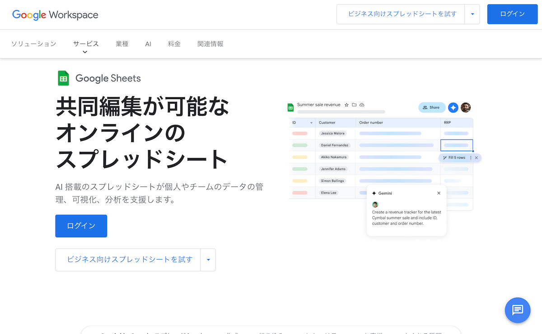Image resolution: width=542 pixels, height=334 pixels.
Task: Click the Customer column header
Action: 327,123
